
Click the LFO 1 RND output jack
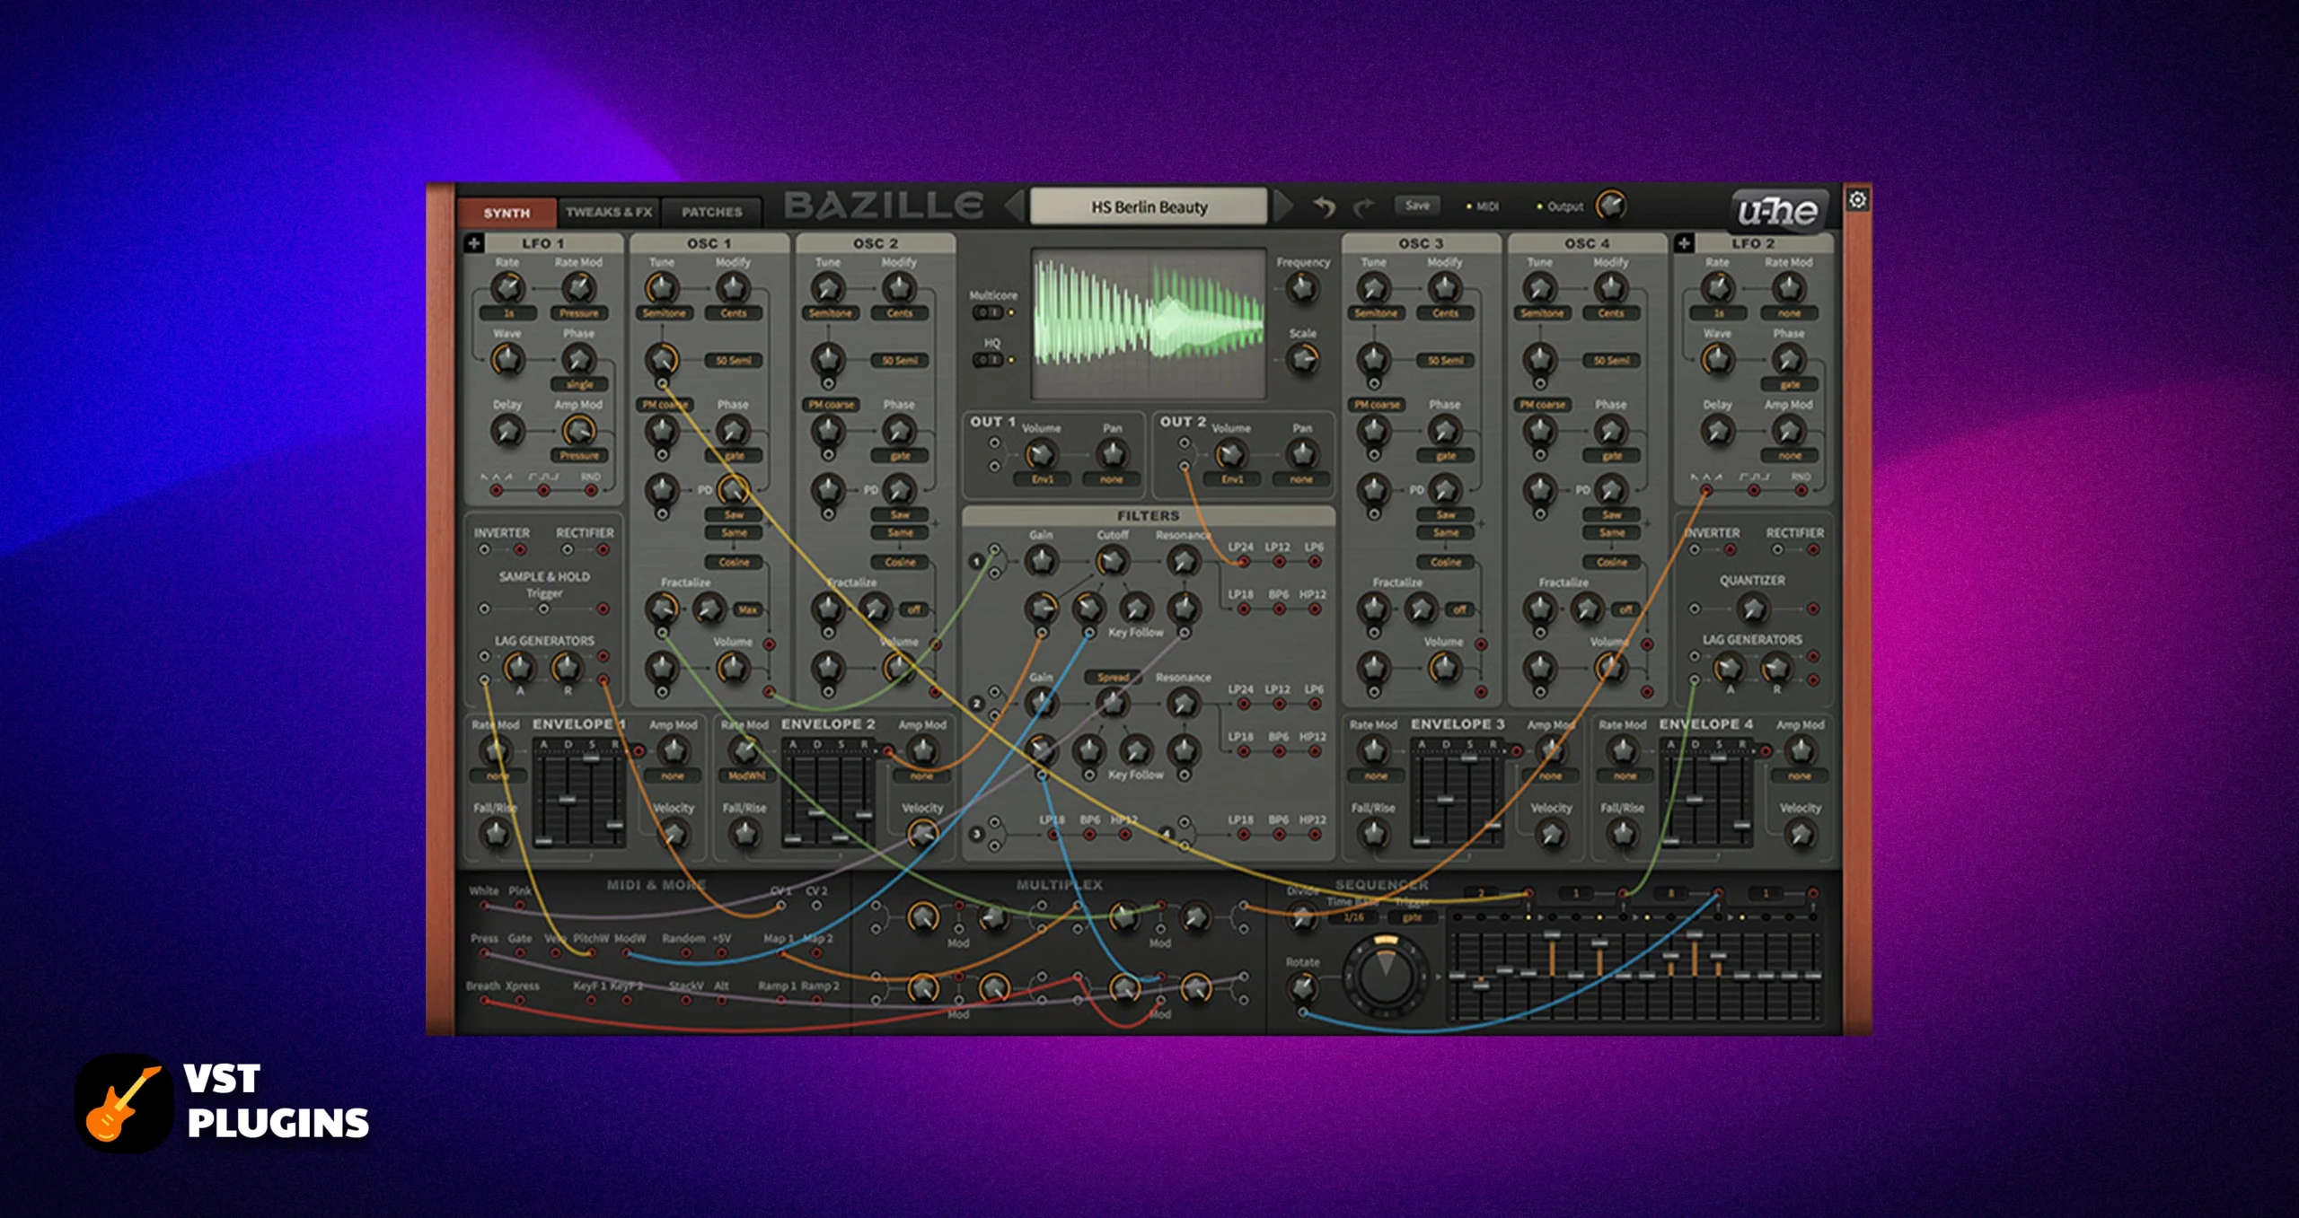[x=591, y=491]
